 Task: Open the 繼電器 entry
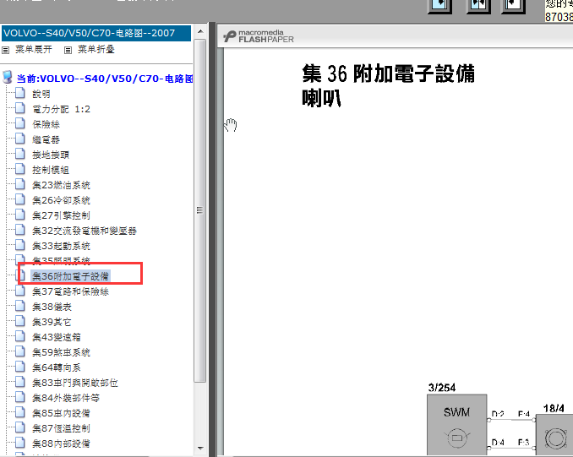[x=46, y=139]
